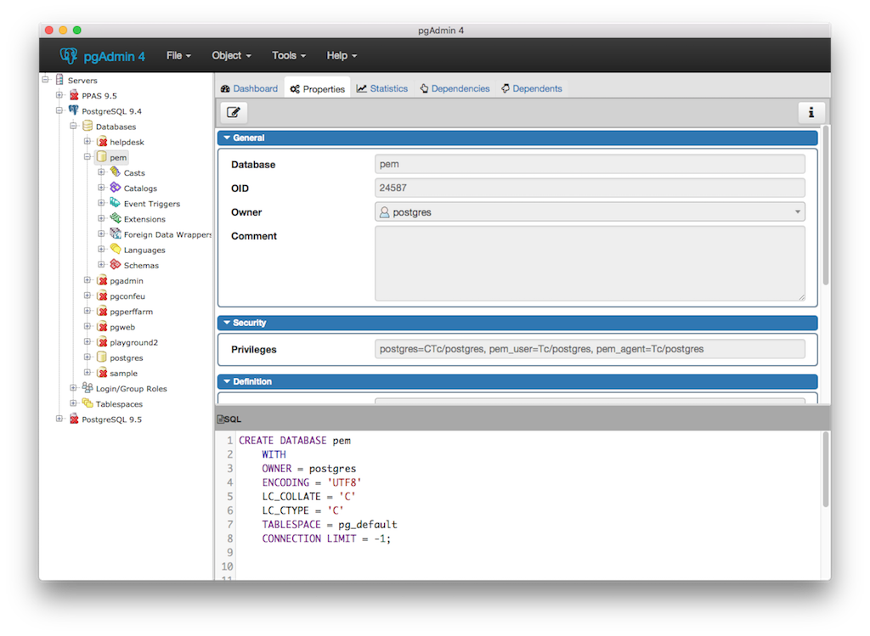The image size is (870, 636).
Task: Click the Languages node icon
Action: 116,249
